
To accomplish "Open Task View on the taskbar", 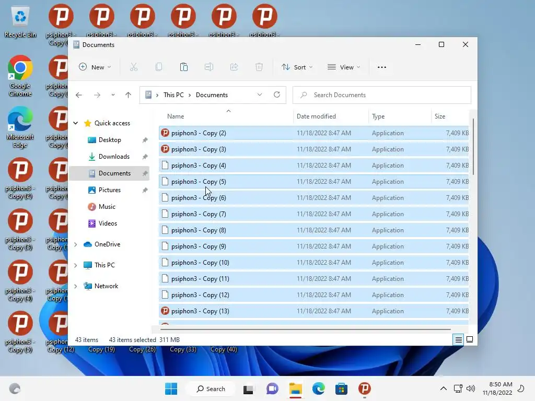I will click(x=248, y=389).
